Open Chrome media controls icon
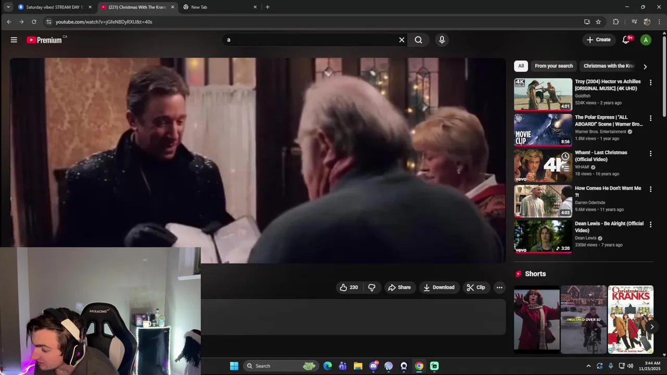The image size is (667, 375). coord(634,22)
